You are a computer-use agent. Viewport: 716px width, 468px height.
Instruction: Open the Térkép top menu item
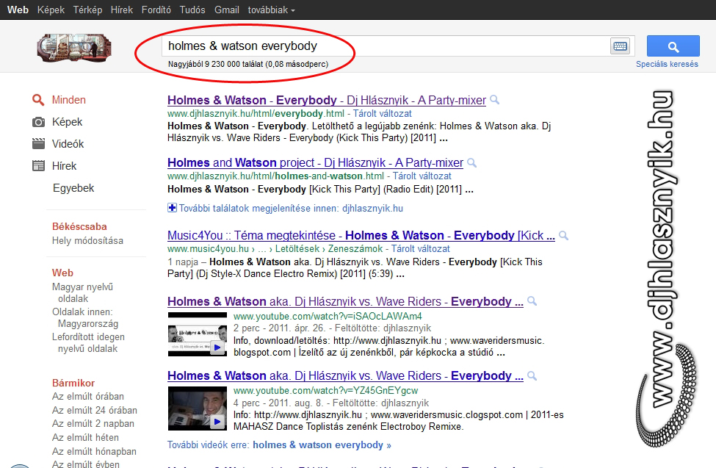(87, 10)
